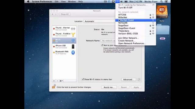This screenshot has height=109, width=195.
Task: Click the Advanced... button
Action: [129, 80]
